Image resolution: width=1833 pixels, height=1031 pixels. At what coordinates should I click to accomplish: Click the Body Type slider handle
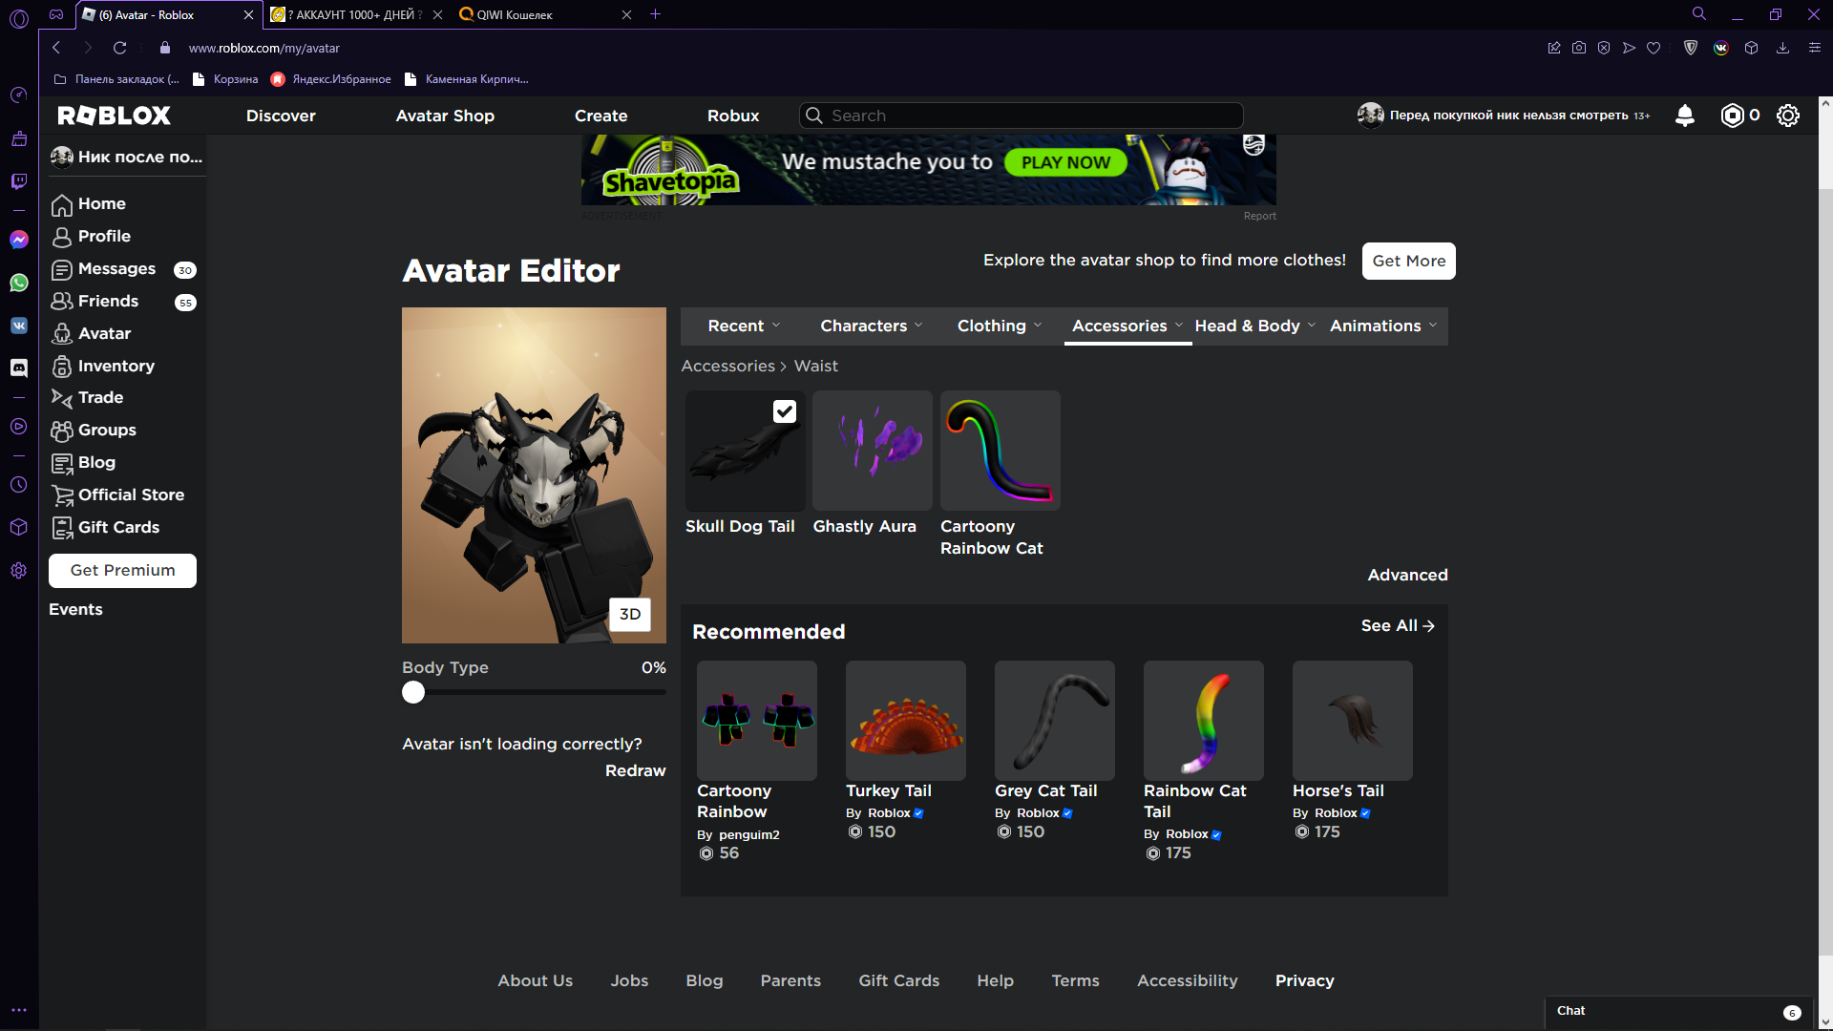(x=413, y=693)
